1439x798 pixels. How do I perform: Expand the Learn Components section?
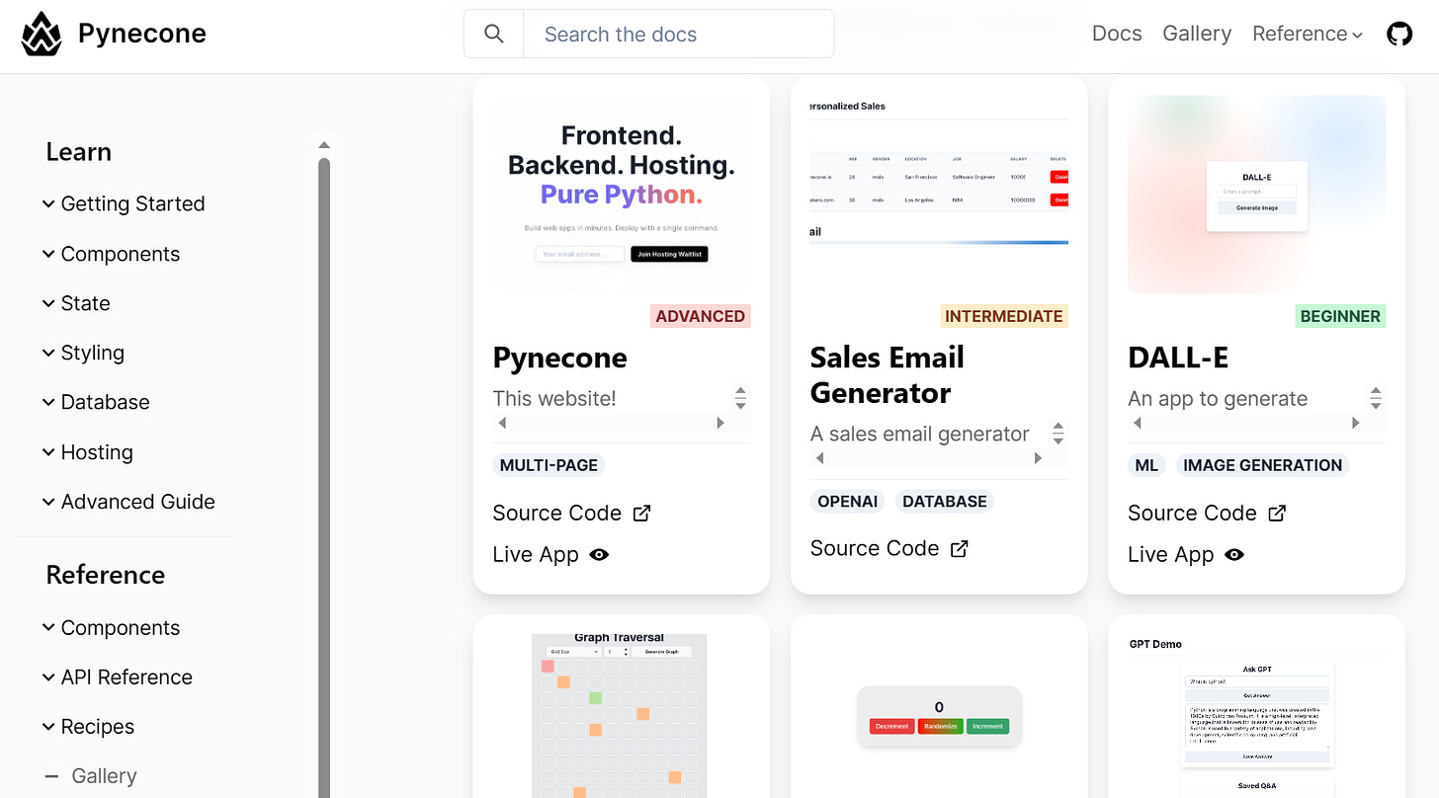[111, 254]
